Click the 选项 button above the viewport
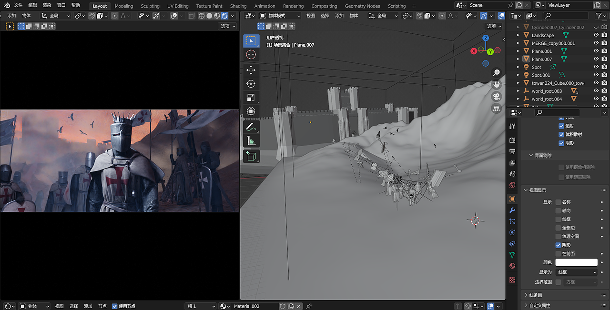Image resolution: width=610 pixels, height=310 pixels. coord(493,26)
